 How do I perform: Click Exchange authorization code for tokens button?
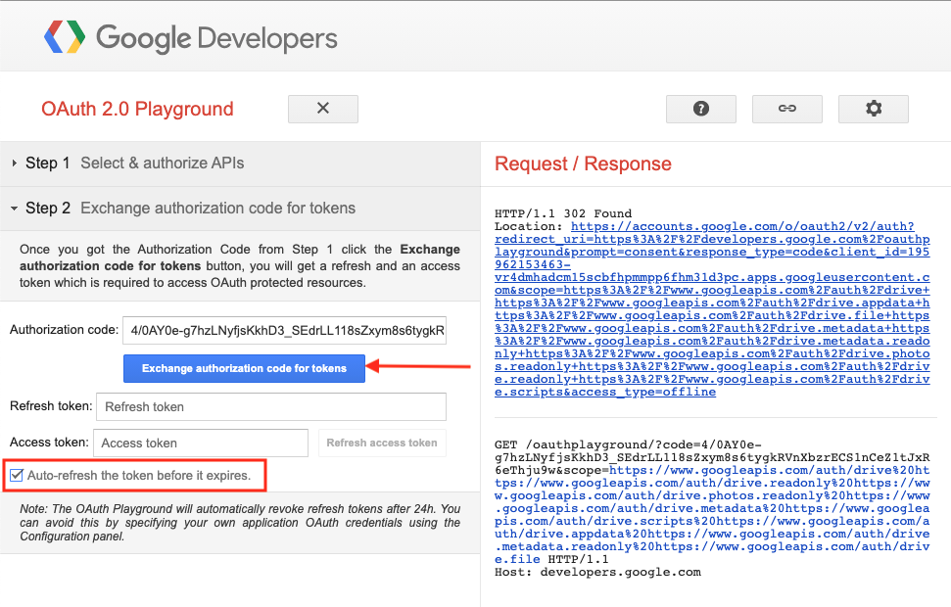(244, 368)
